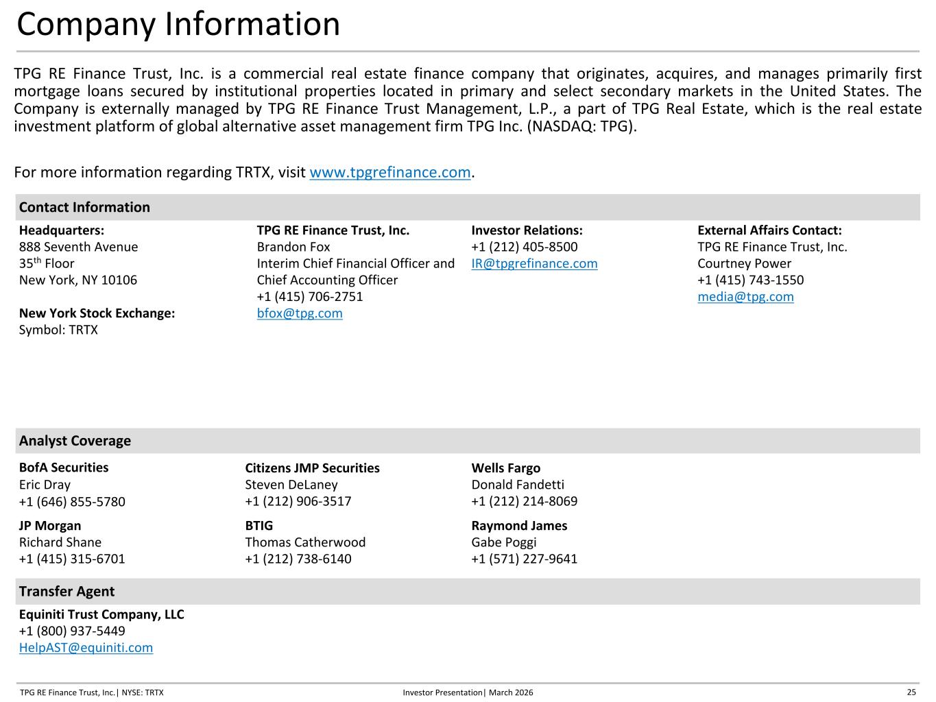Select phone number +1 (415) 315-6701

72,559
